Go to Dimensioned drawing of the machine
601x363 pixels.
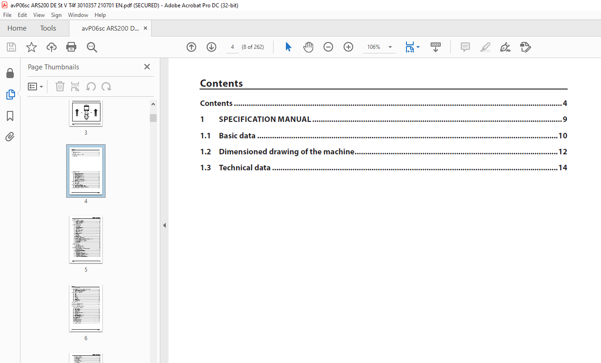click(x=384, y=152)
